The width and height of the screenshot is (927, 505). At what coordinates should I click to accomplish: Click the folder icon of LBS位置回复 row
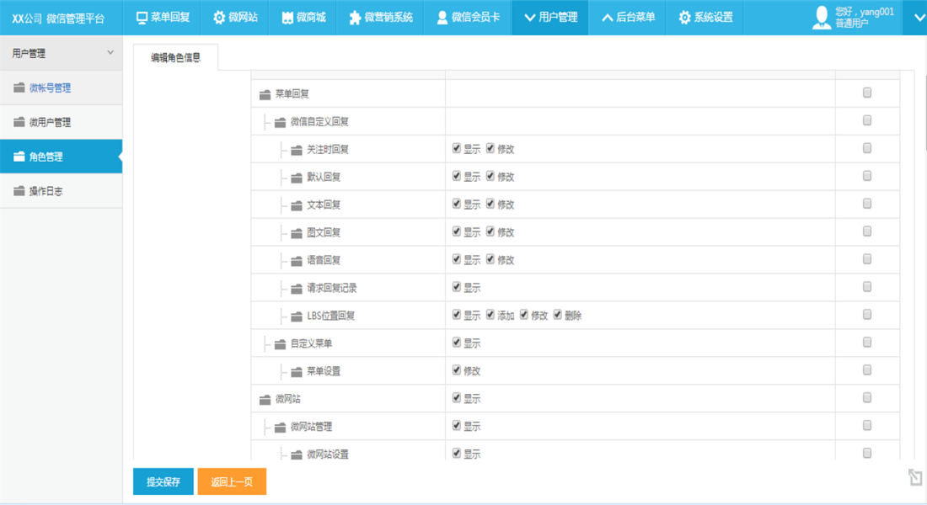[297, 316]
